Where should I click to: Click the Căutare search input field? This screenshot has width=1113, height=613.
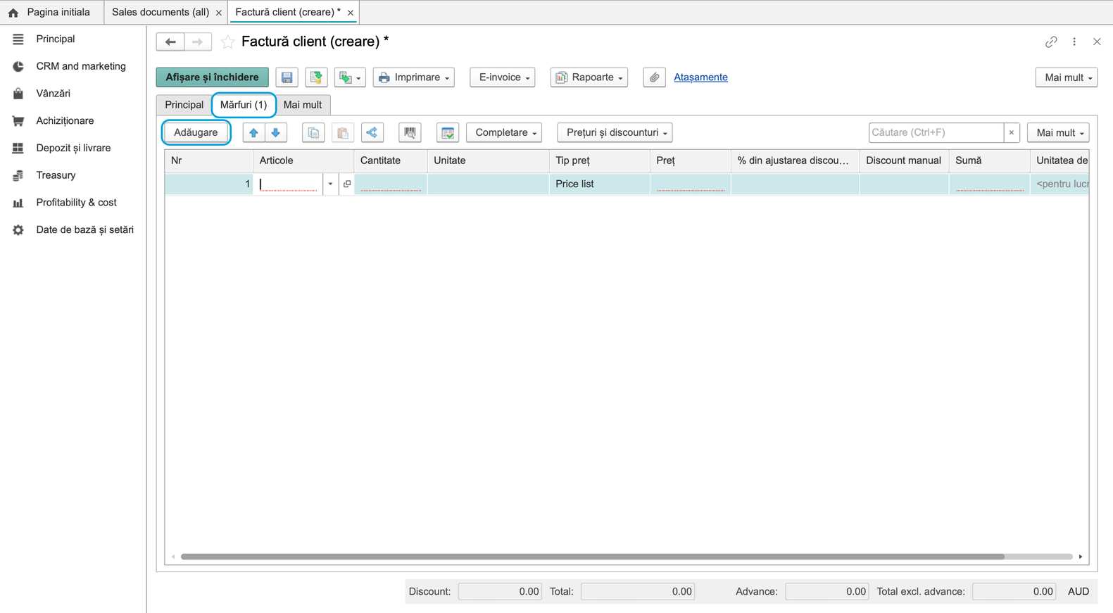[x=936, y=132]
